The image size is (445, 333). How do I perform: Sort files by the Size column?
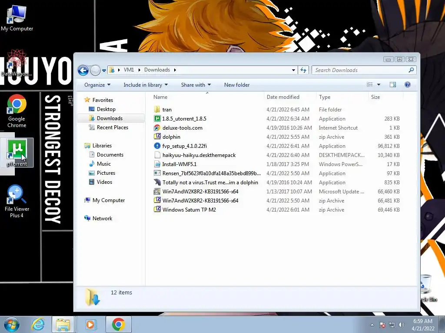[x=375, y=97]
